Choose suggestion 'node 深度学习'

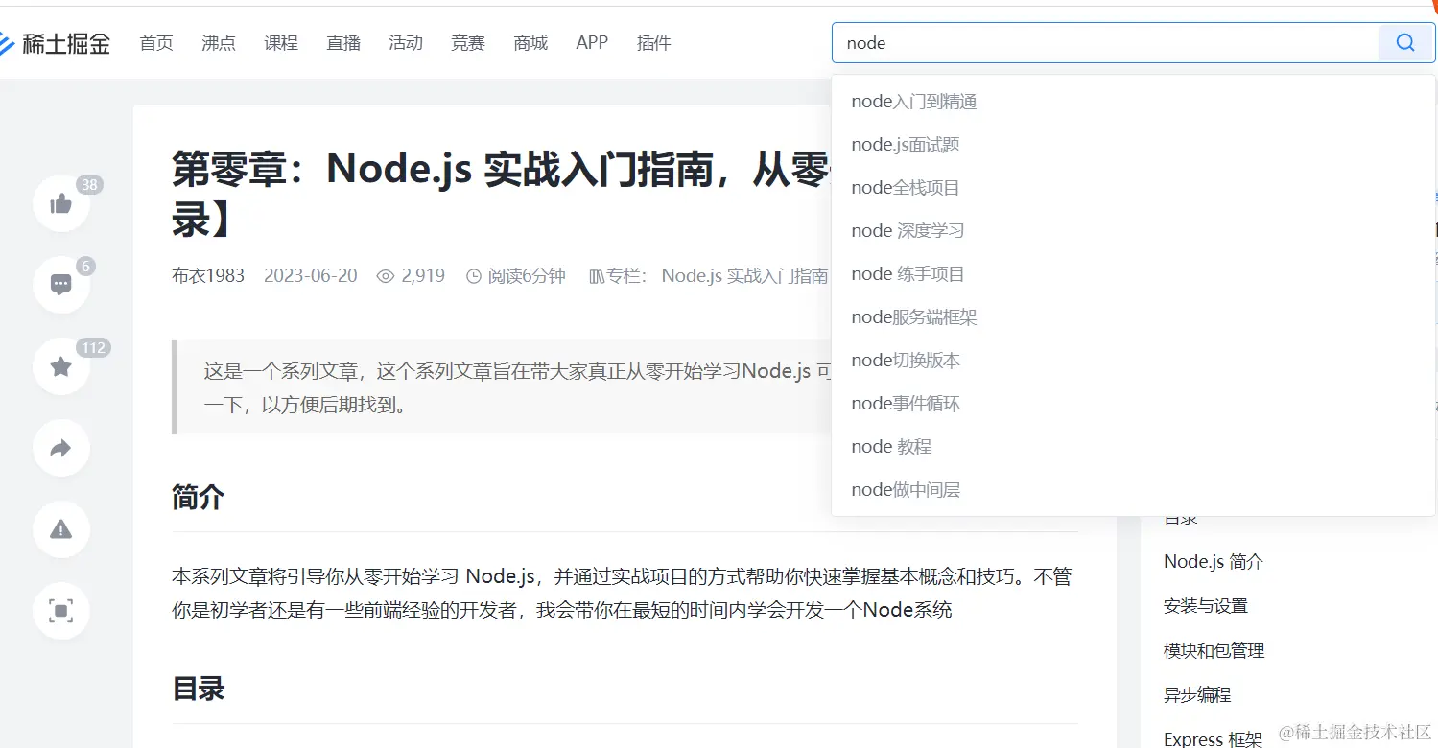pos(1133,231)
